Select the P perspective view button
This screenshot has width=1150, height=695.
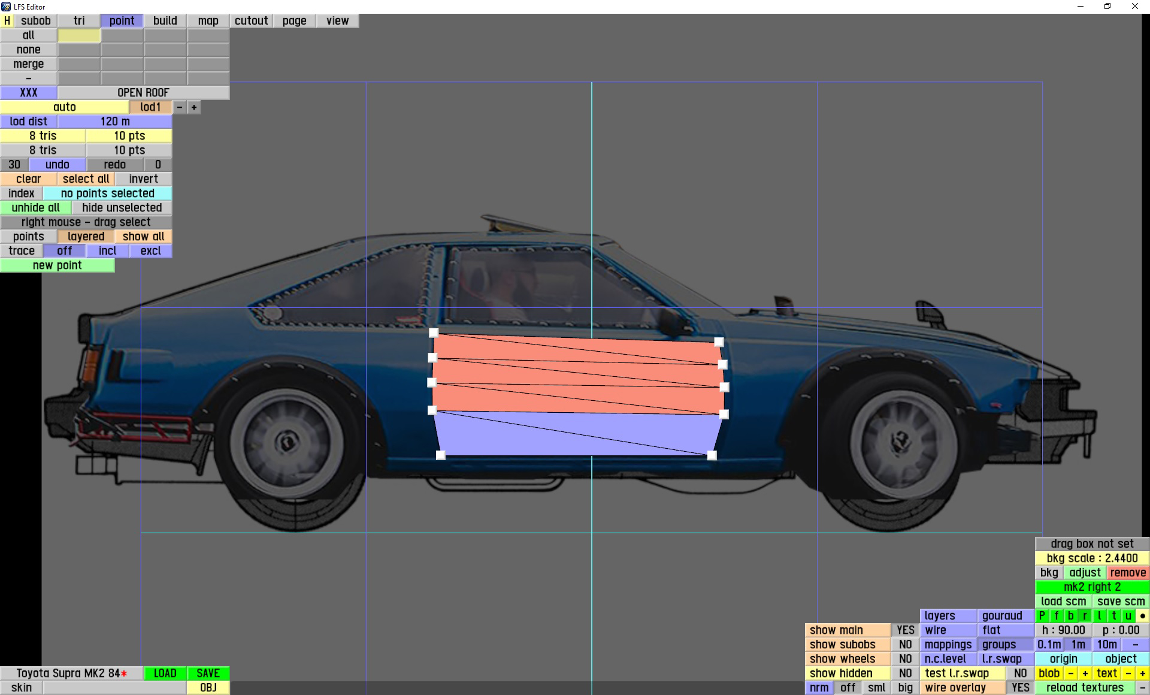click(x=1042, y=615)
